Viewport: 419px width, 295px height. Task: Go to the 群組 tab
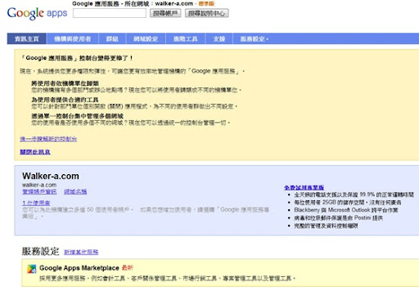point(112,38)
